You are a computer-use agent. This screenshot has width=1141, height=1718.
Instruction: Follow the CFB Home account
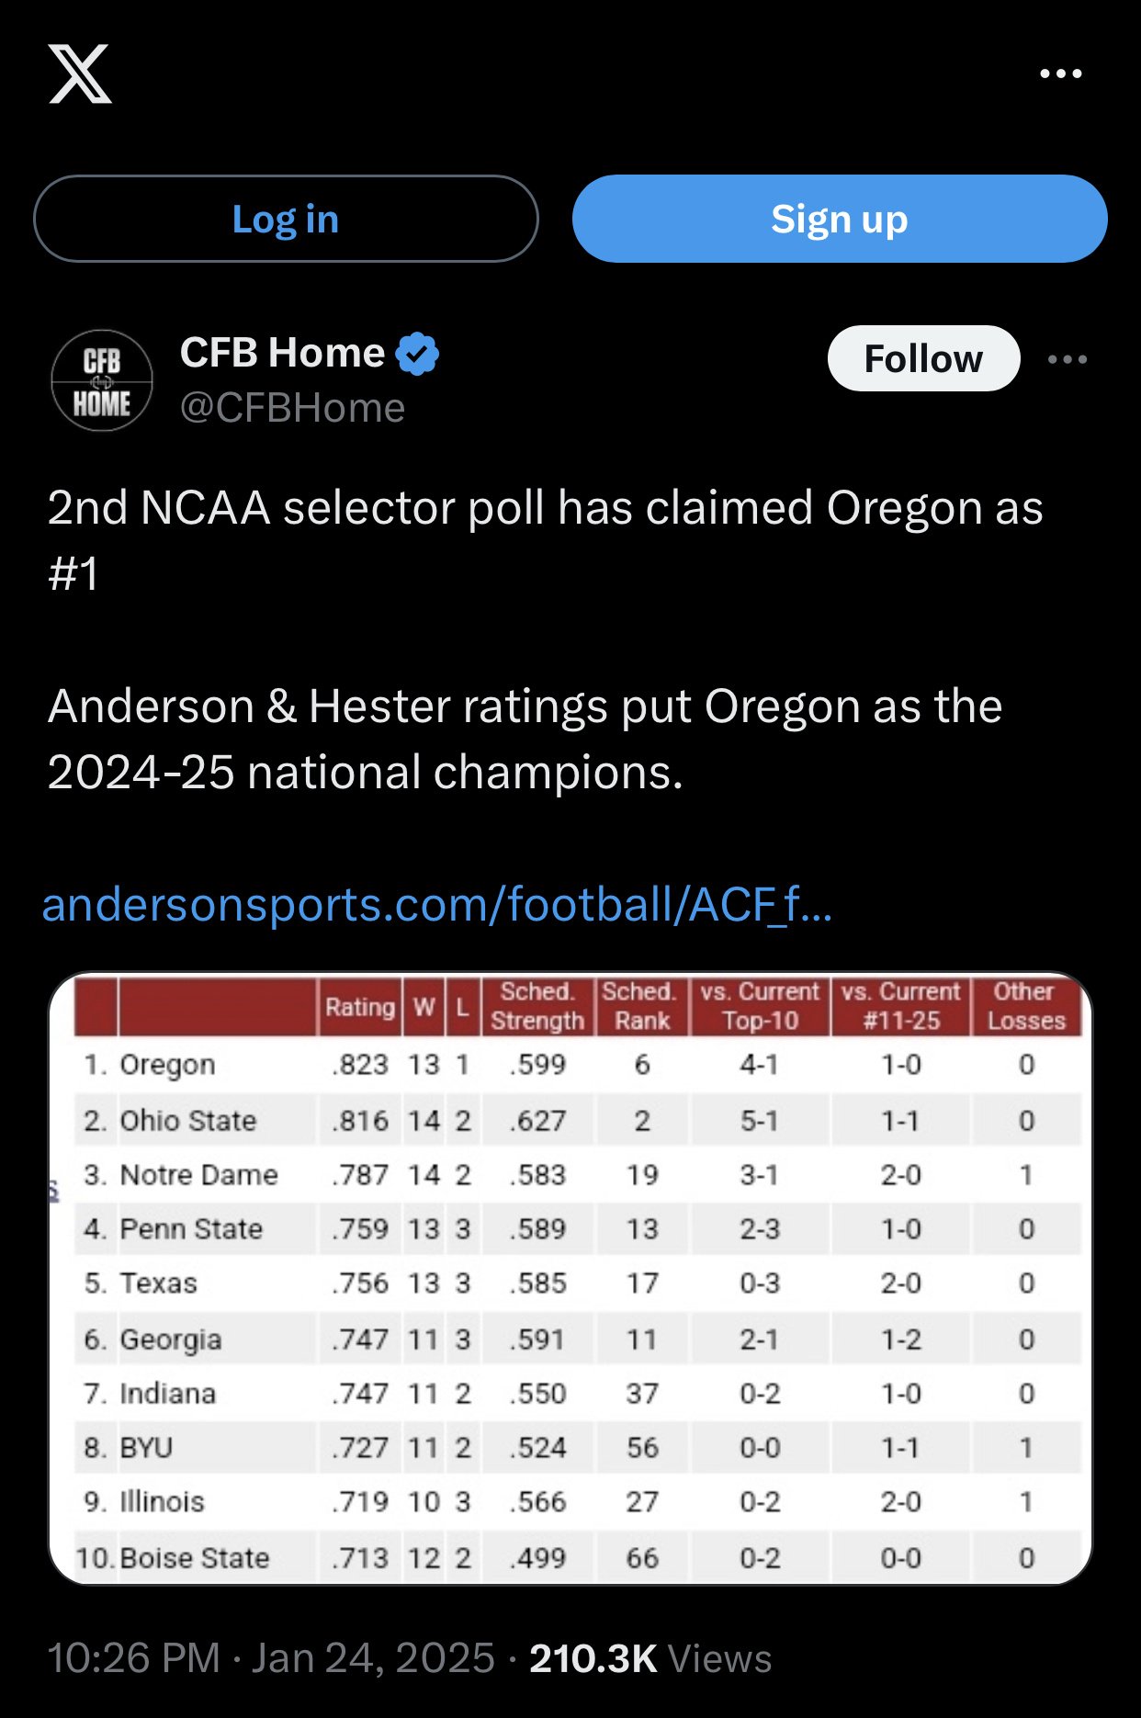coord(922,358)
